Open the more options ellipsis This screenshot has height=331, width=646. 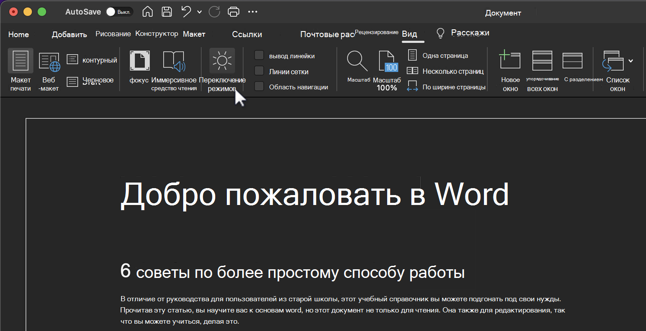[253, 12]
